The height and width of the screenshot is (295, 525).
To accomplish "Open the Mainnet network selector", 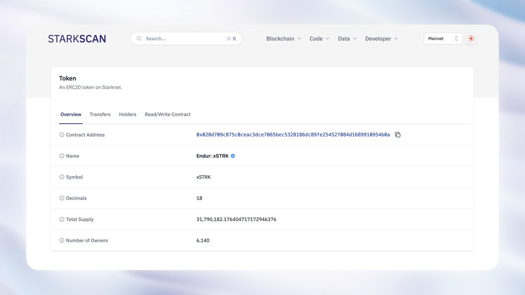I will pos(443,38).
